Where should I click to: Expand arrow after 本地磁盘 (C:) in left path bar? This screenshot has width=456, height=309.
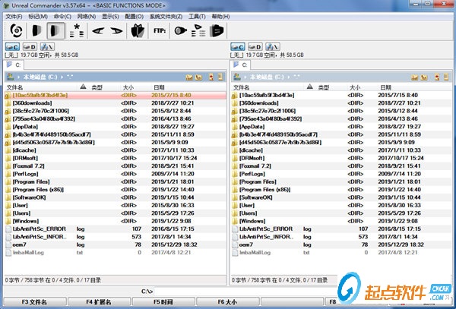[62, 77]
